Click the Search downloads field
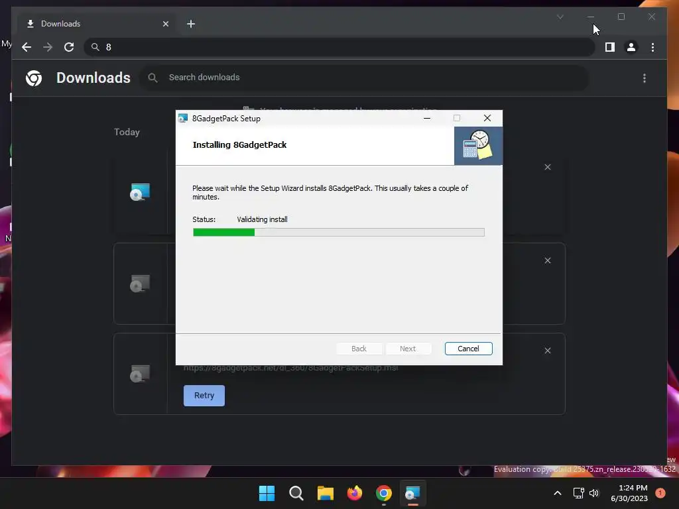 364,78
